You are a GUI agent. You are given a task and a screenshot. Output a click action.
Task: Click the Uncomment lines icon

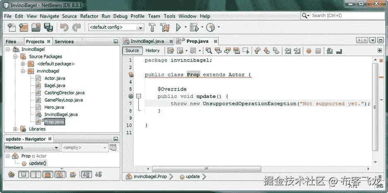339,51
